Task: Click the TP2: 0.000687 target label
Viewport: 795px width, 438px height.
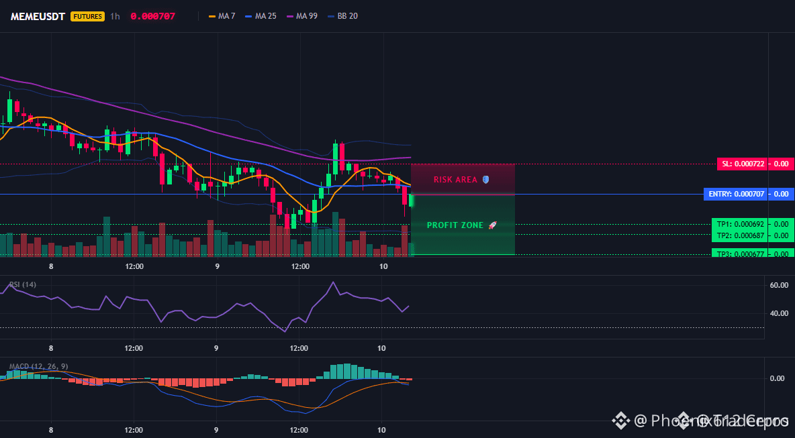Action: click(752, 235)
